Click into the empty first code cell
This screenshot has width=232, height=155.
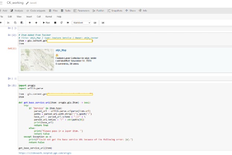click(125, 28)
